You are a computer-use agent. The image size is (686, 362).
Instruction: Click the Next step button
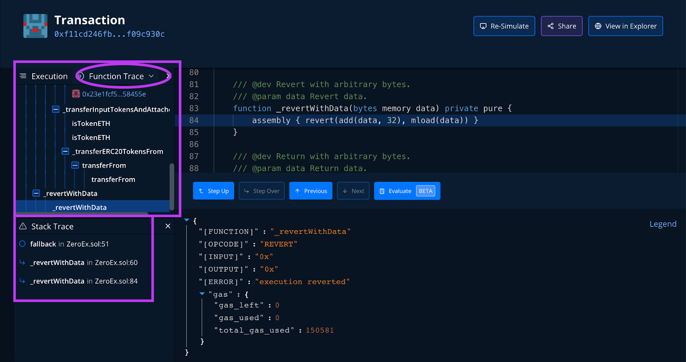click(x=353, y=191)
